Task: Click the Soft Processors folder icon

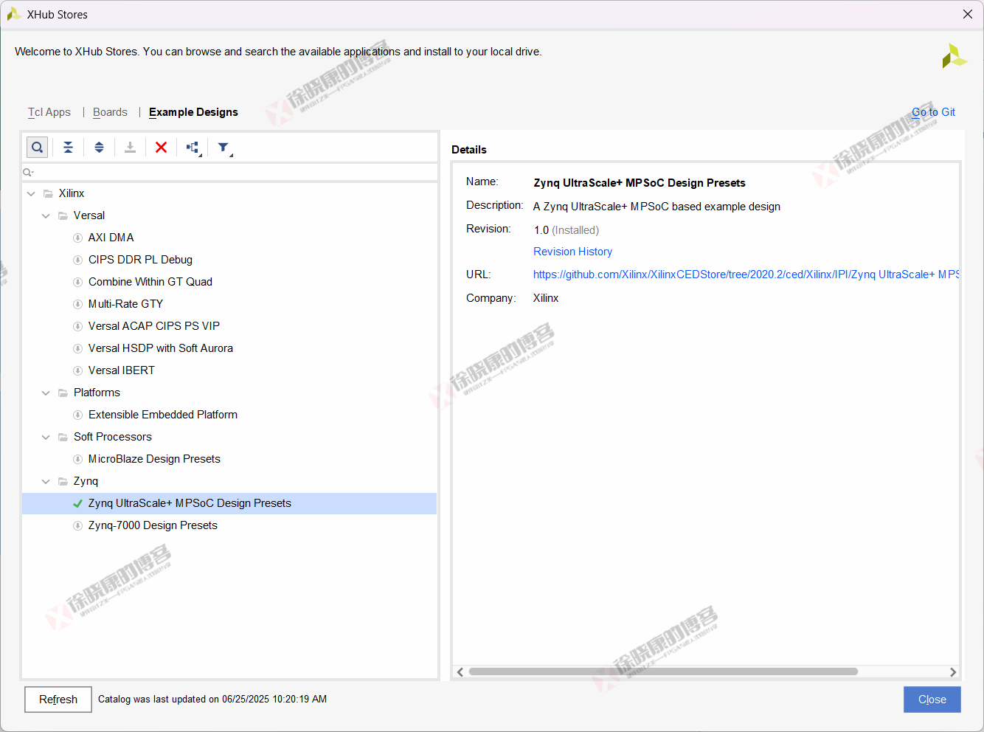Action: tap(63, 437)
